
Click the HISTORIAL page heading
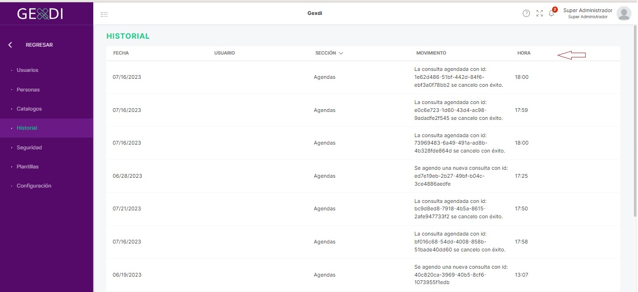point(128,36)
